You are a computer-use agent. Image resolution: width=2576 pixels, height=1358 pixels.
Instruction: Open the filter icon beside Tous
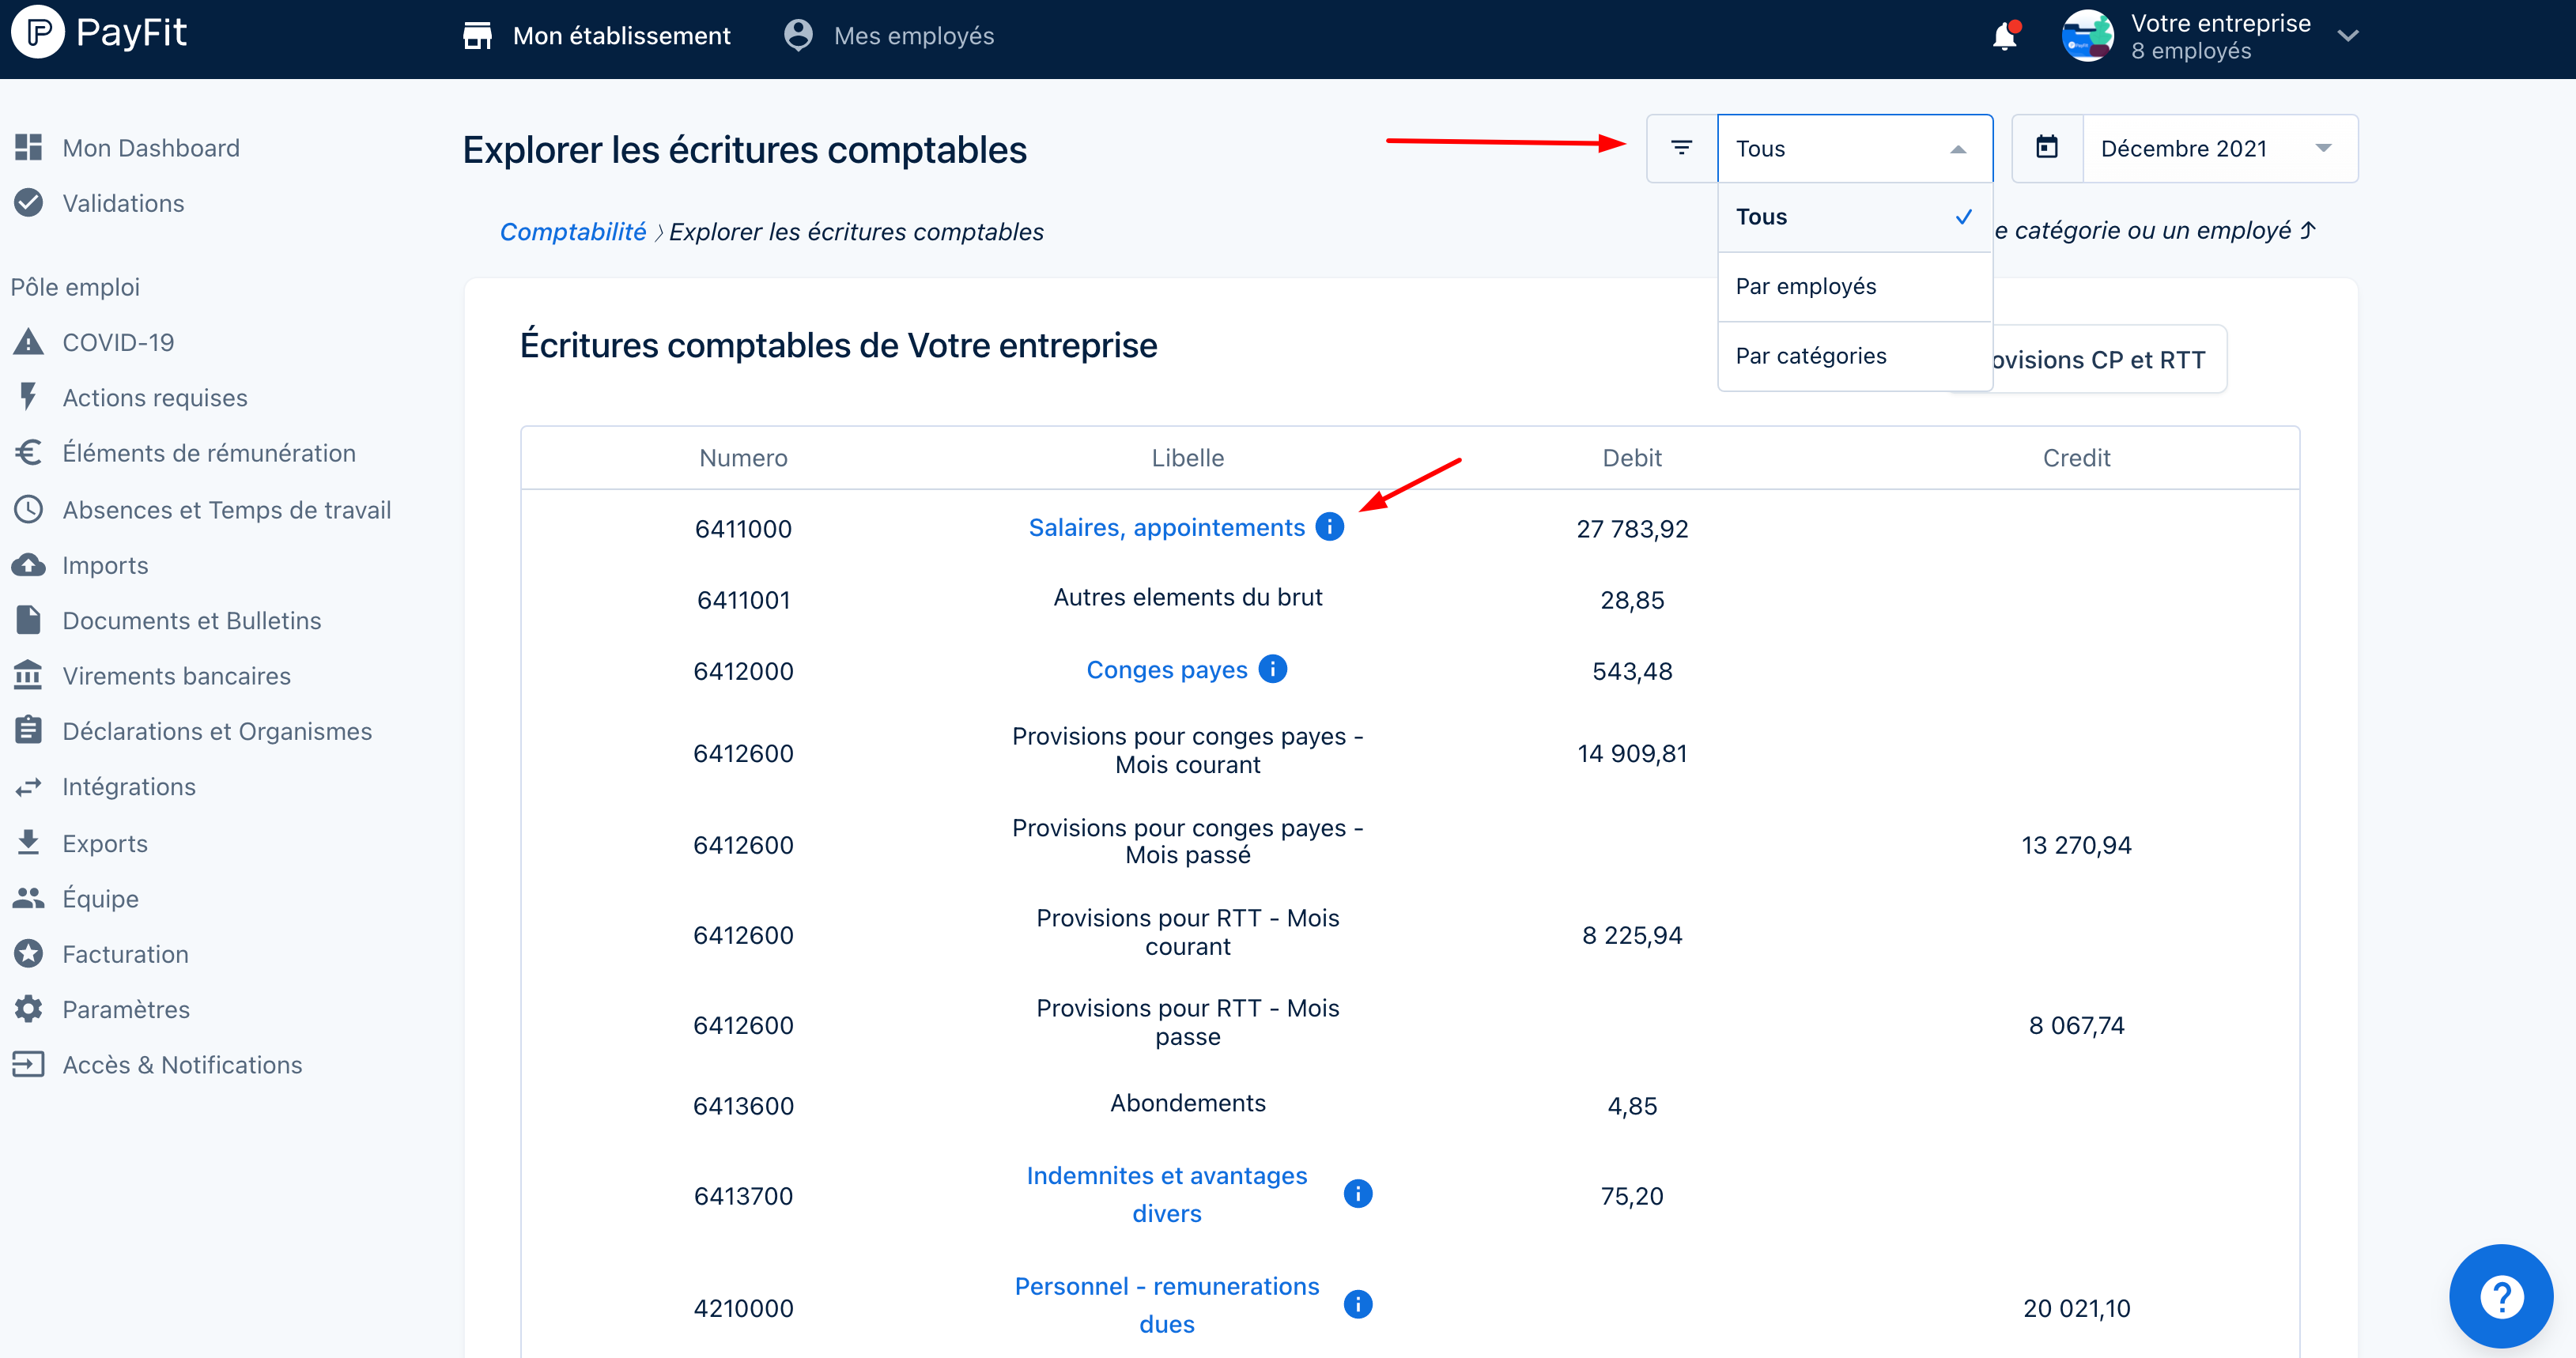tap(1681, 148)
